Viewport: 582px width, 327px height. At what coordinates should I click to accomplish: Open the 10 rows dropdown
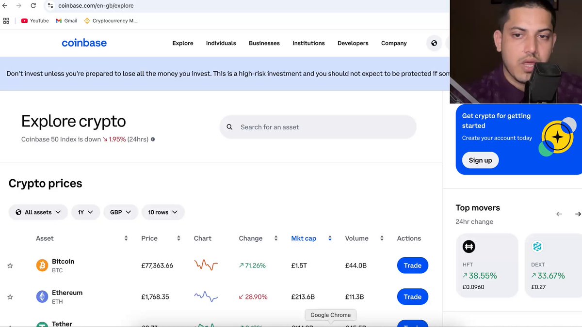click(163, 212)
